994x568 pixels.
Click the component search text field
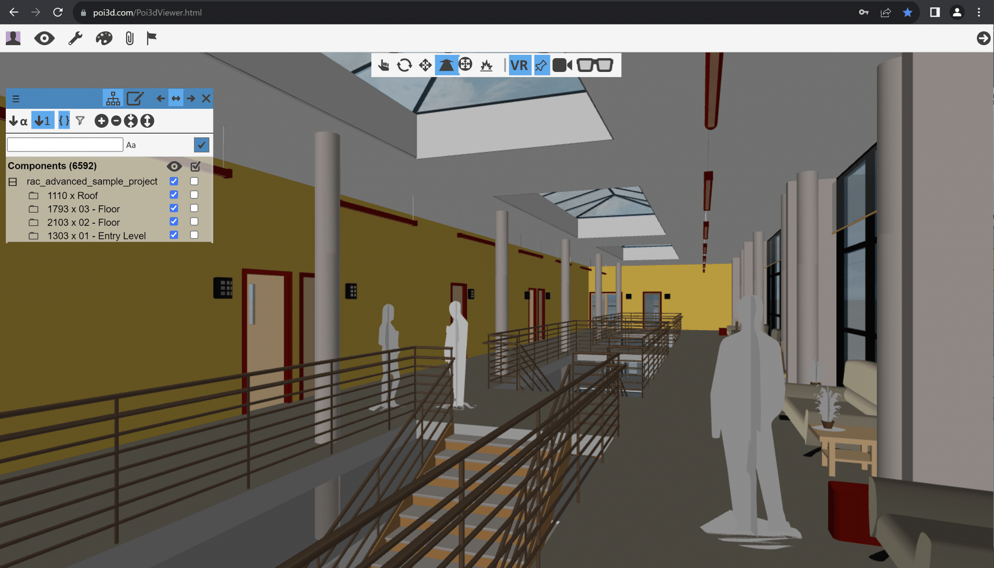[x=65, y=145]
